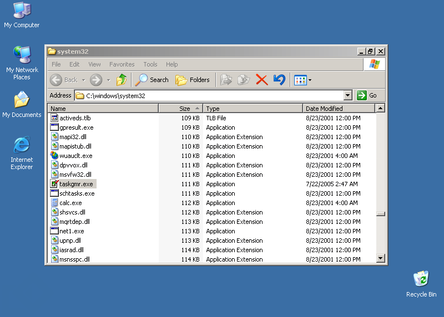Select the mapi32.dll file icon

54,136
